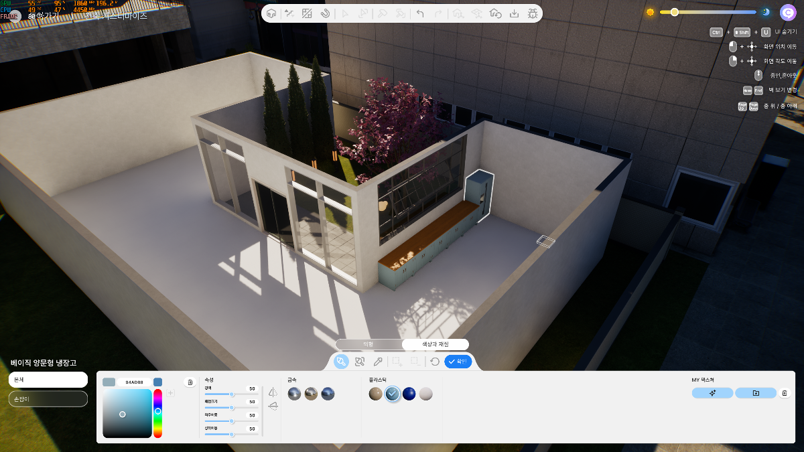Viewport: 804px width, 452px height.
Task: Click the undo arrow in top toolbar
Action: click(420, 13)
